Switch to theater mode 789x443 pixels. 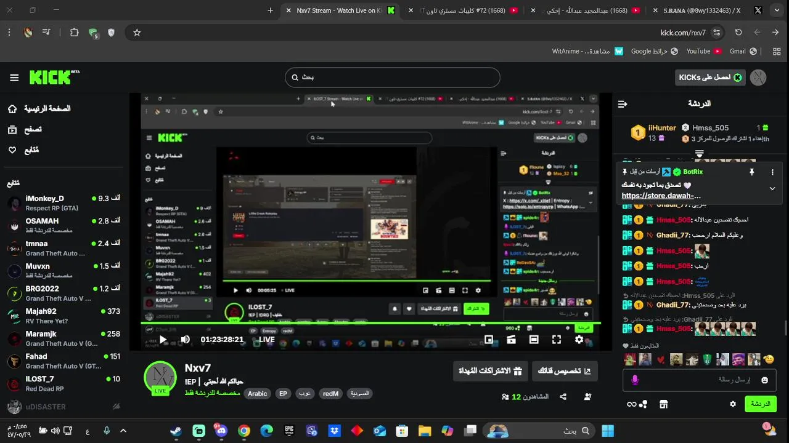(x=534, y=340)
